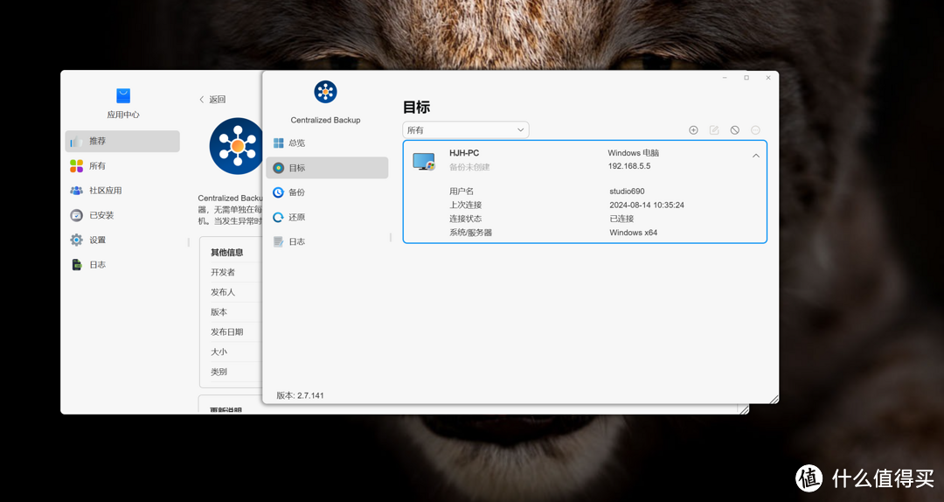Click the Windows 电脑 type text
Image resolution: width=944 pixels, height=502 pixels.
(634, 153)
